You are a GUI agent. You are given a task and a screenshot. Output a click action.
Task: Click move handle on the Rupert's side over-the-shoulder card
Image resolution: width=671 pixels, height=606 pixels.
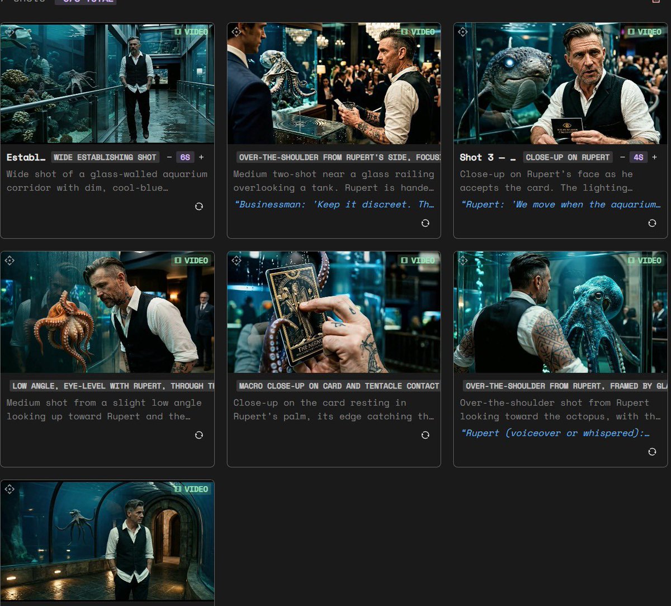(x=236, y=32)
